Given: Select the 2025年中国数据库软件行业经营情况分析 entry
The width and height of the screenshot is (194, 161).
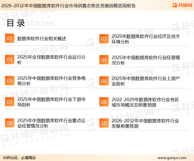Looking at the screenshot, I should pos(146,60).
